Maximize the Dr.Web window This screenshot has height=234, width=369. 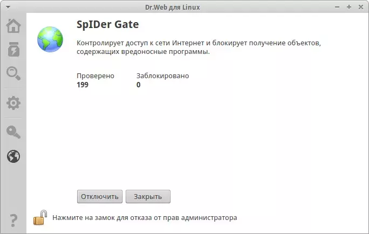point(349,7)
